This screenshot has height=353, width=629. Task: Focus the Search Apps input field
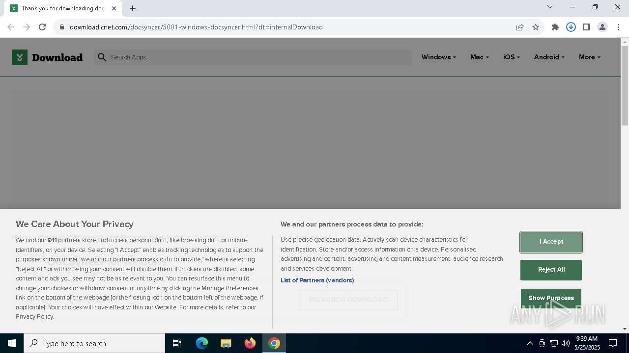pyautogui.click(x=254, y=57)
